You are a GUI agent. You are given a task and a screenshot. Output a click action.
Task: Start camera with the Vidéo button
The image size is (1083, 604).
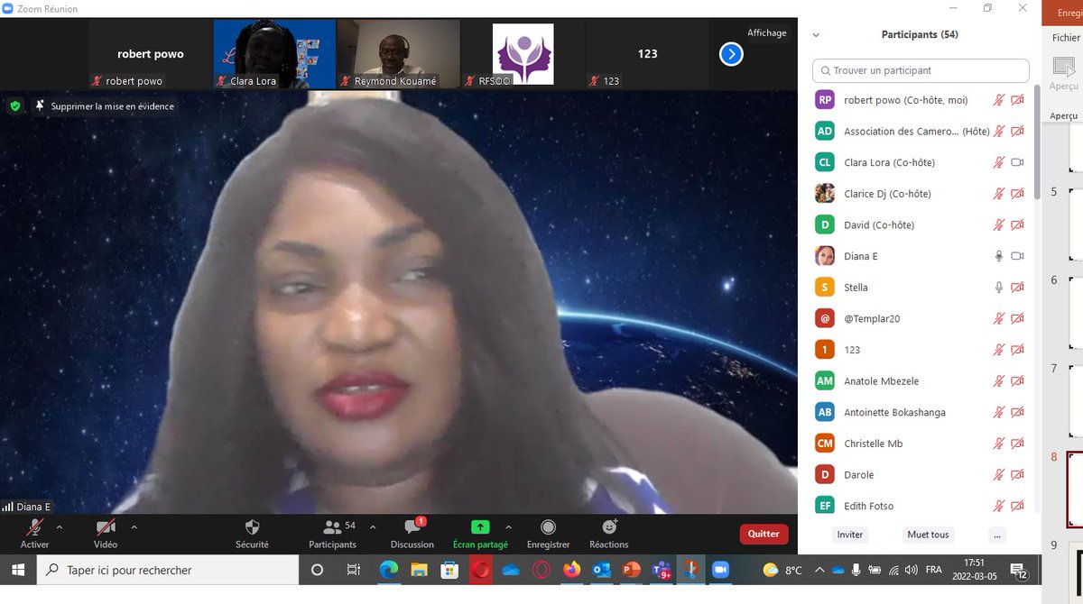106,534
